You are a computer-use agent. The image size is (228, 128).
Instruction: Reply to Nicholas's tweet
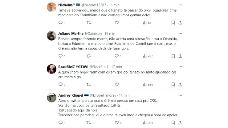click(60, 23)
